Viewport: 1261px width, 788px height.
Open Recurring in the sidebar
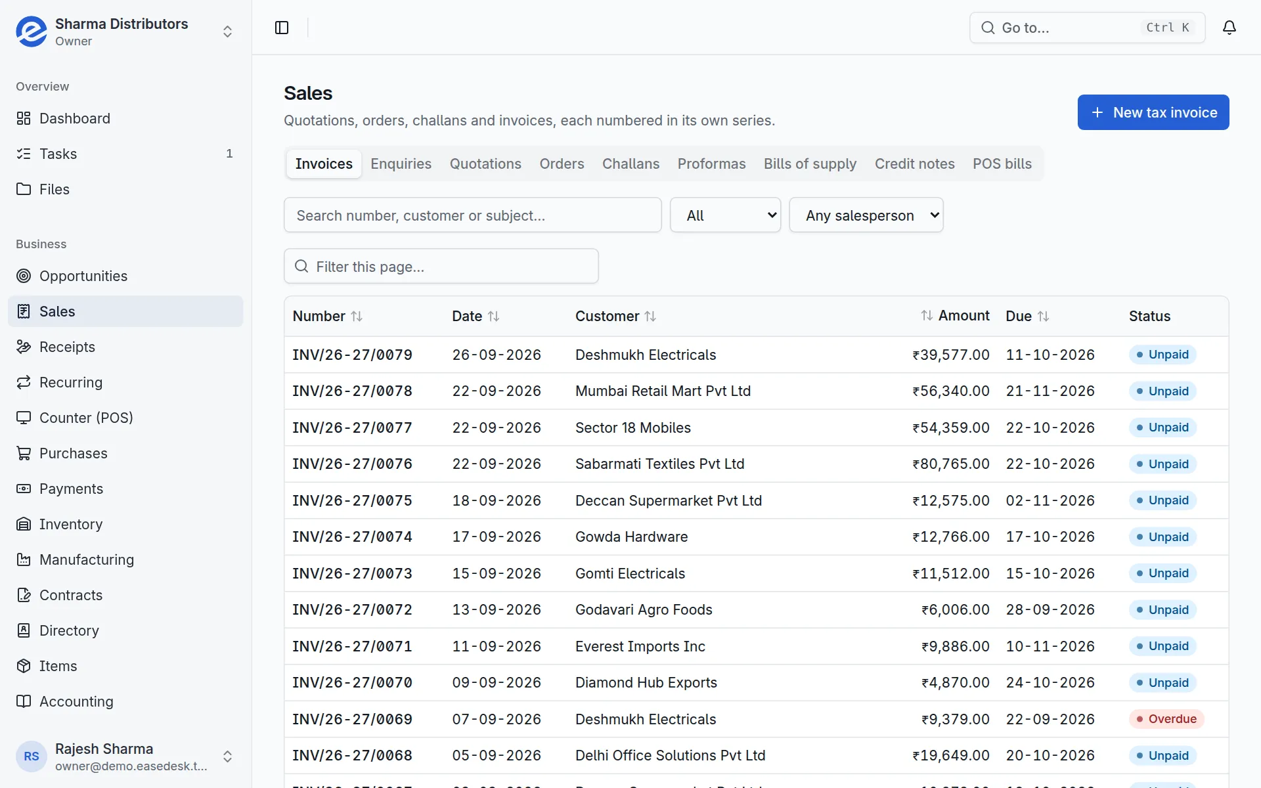pos(125,382)
